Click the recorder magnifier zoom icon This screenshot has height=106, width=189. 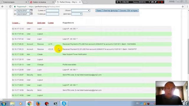pyautogui.click(x=120, y=2)
